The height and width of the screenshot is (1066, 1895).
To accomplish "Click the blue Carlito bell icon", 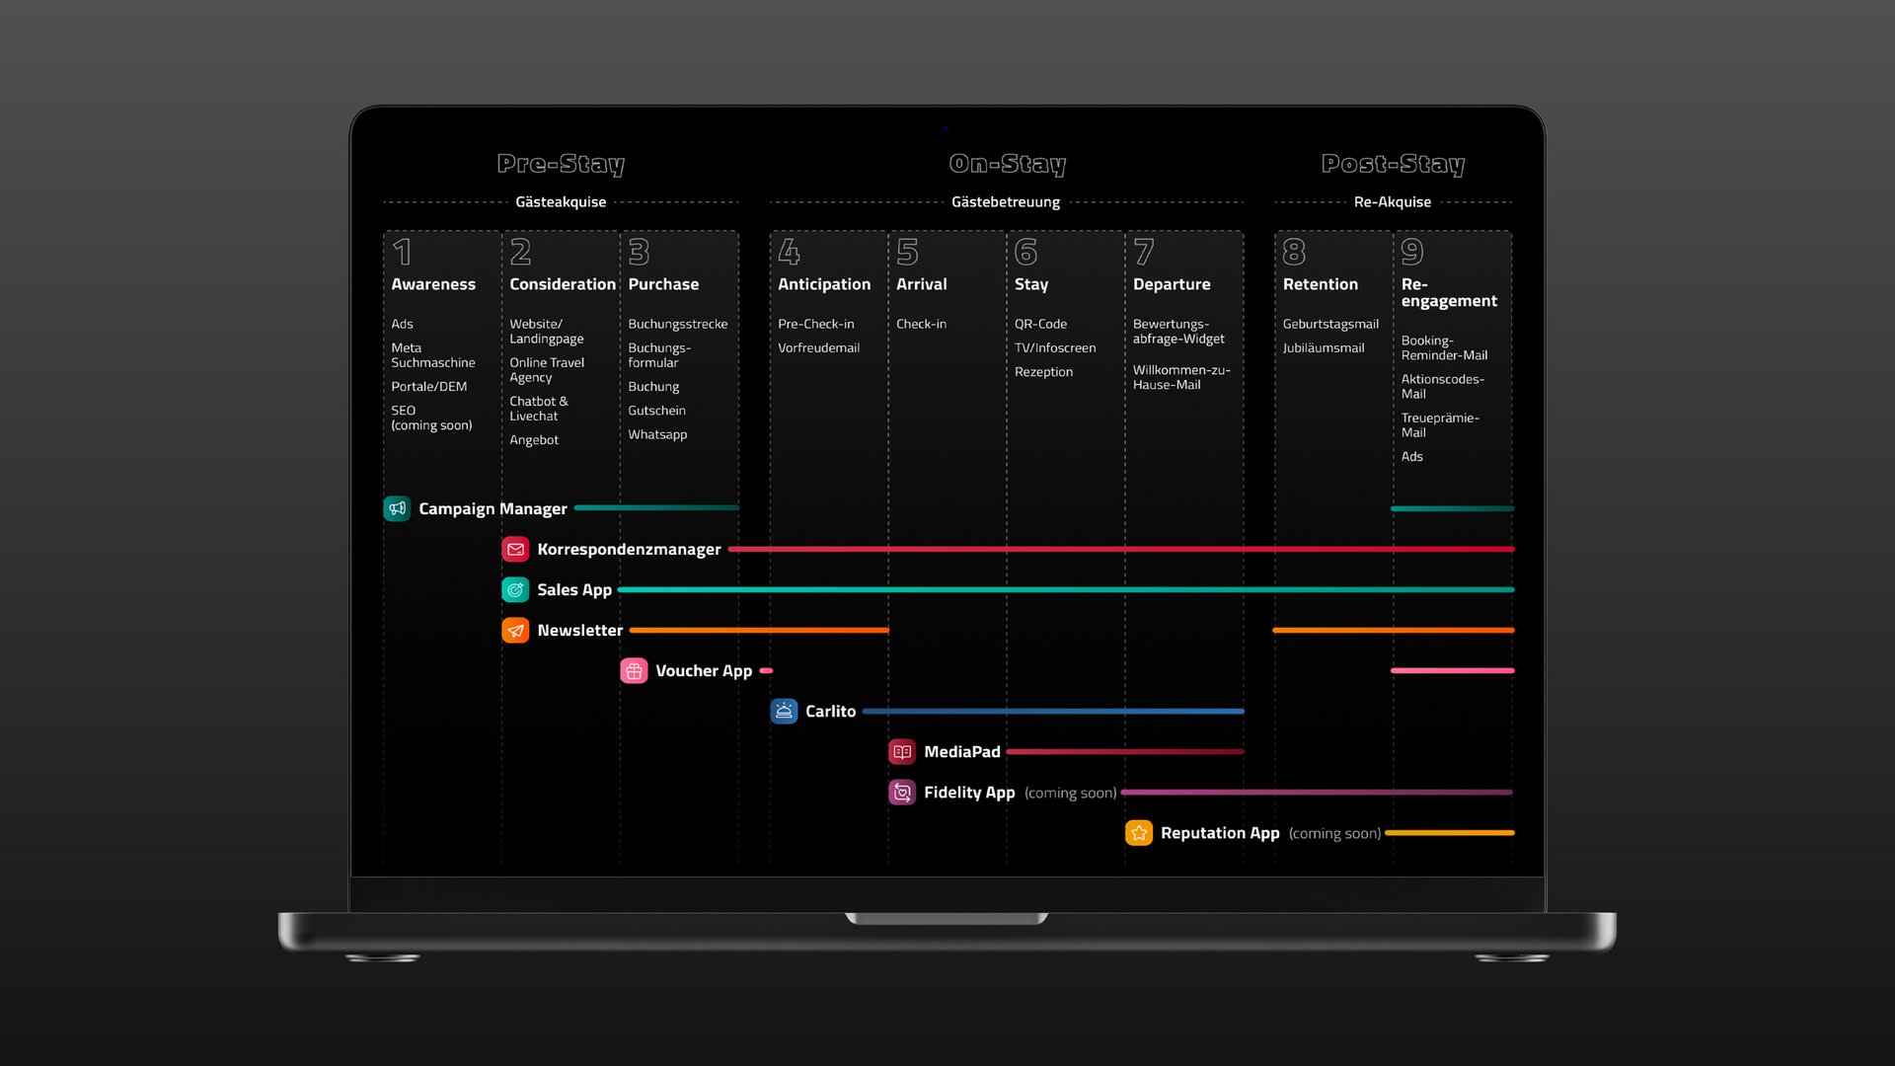I will [x=784, y=711].
